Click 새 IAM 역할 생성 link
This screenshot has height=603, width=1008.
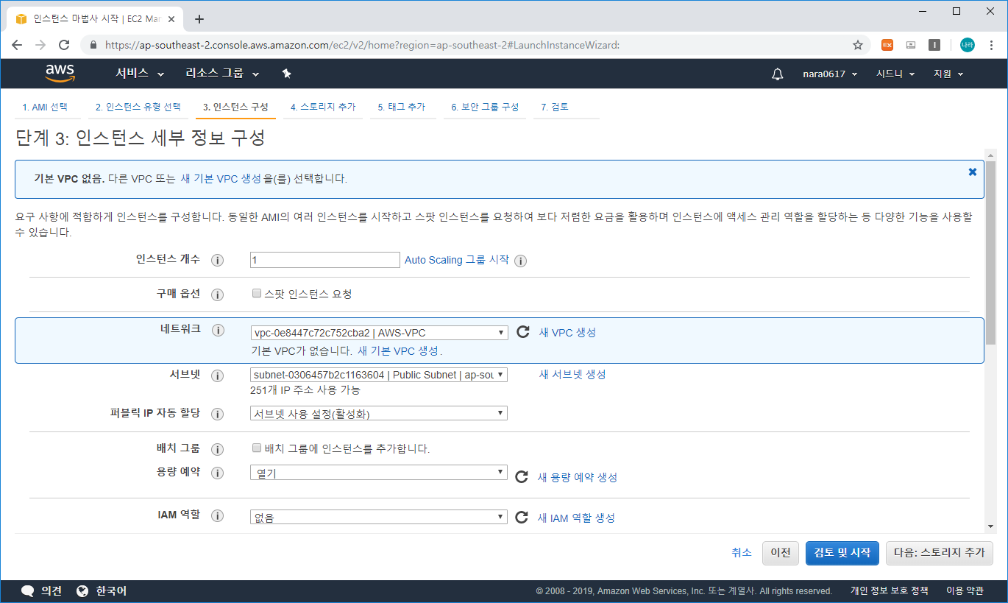(576, 518)
